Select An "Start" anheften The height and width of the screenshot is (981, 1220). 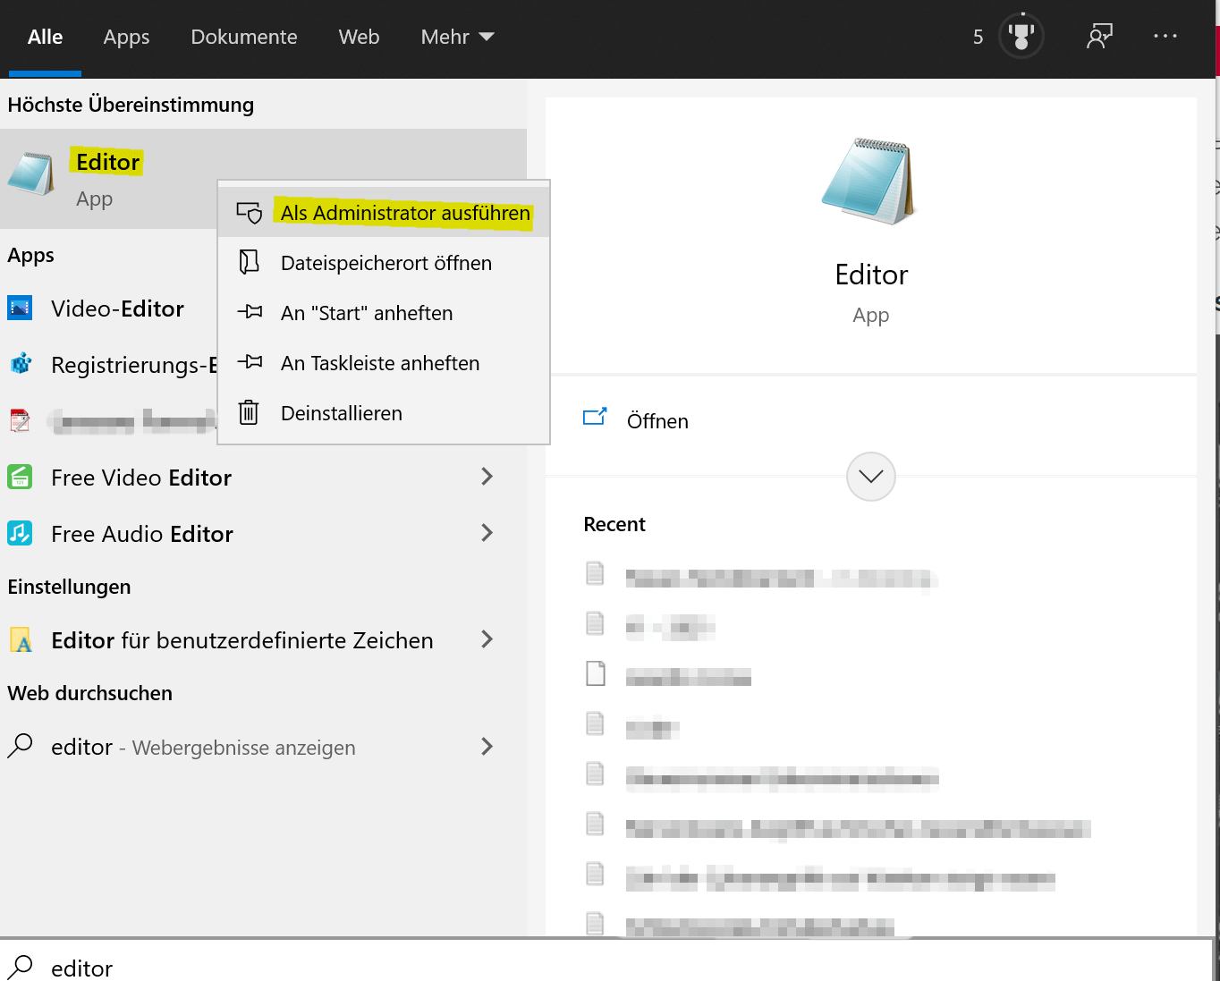point(384,313)
